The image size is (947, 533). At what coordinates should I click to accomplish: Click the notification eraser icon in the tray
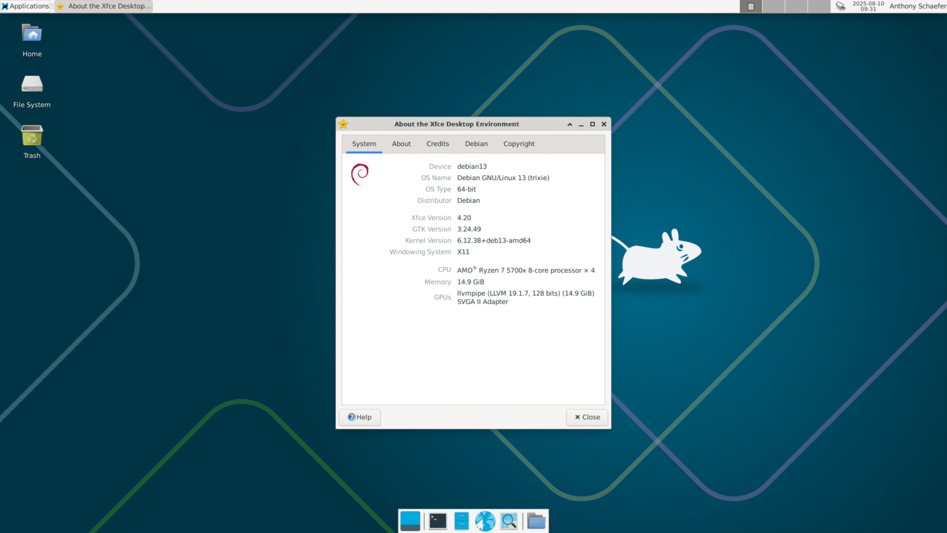(x=840, y=6)
